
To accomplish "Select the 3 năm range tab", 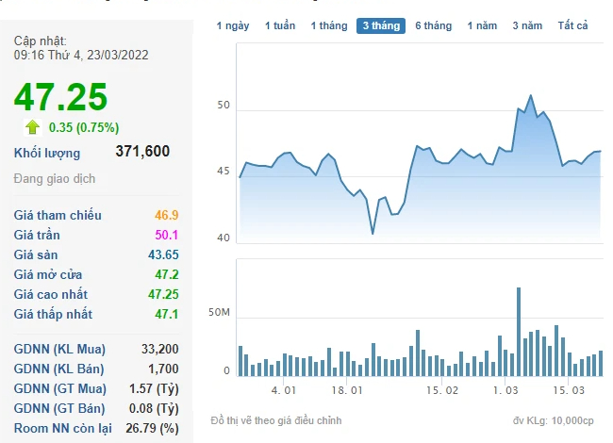I will pos(527,25).
